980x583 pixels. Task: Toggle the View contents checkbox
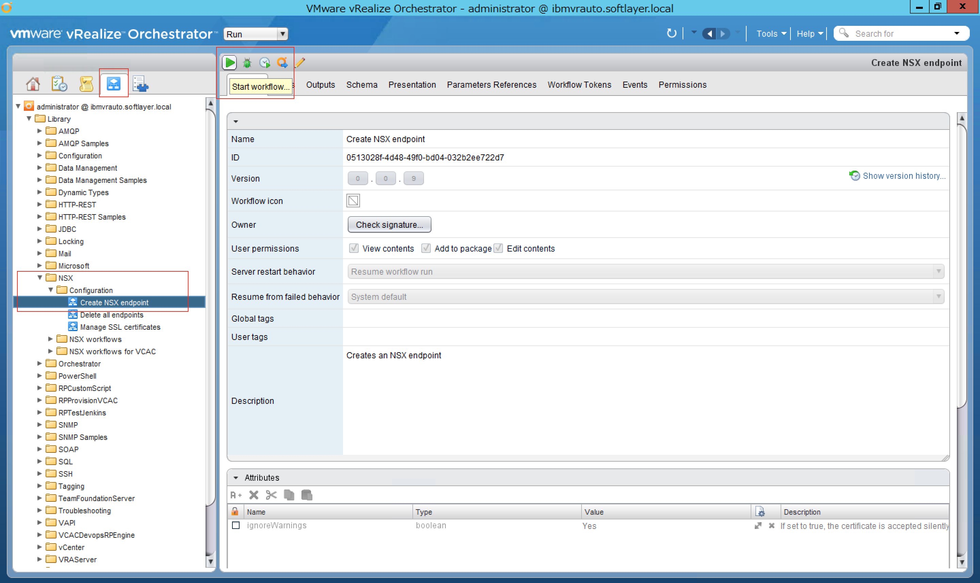tap(354, 248)
